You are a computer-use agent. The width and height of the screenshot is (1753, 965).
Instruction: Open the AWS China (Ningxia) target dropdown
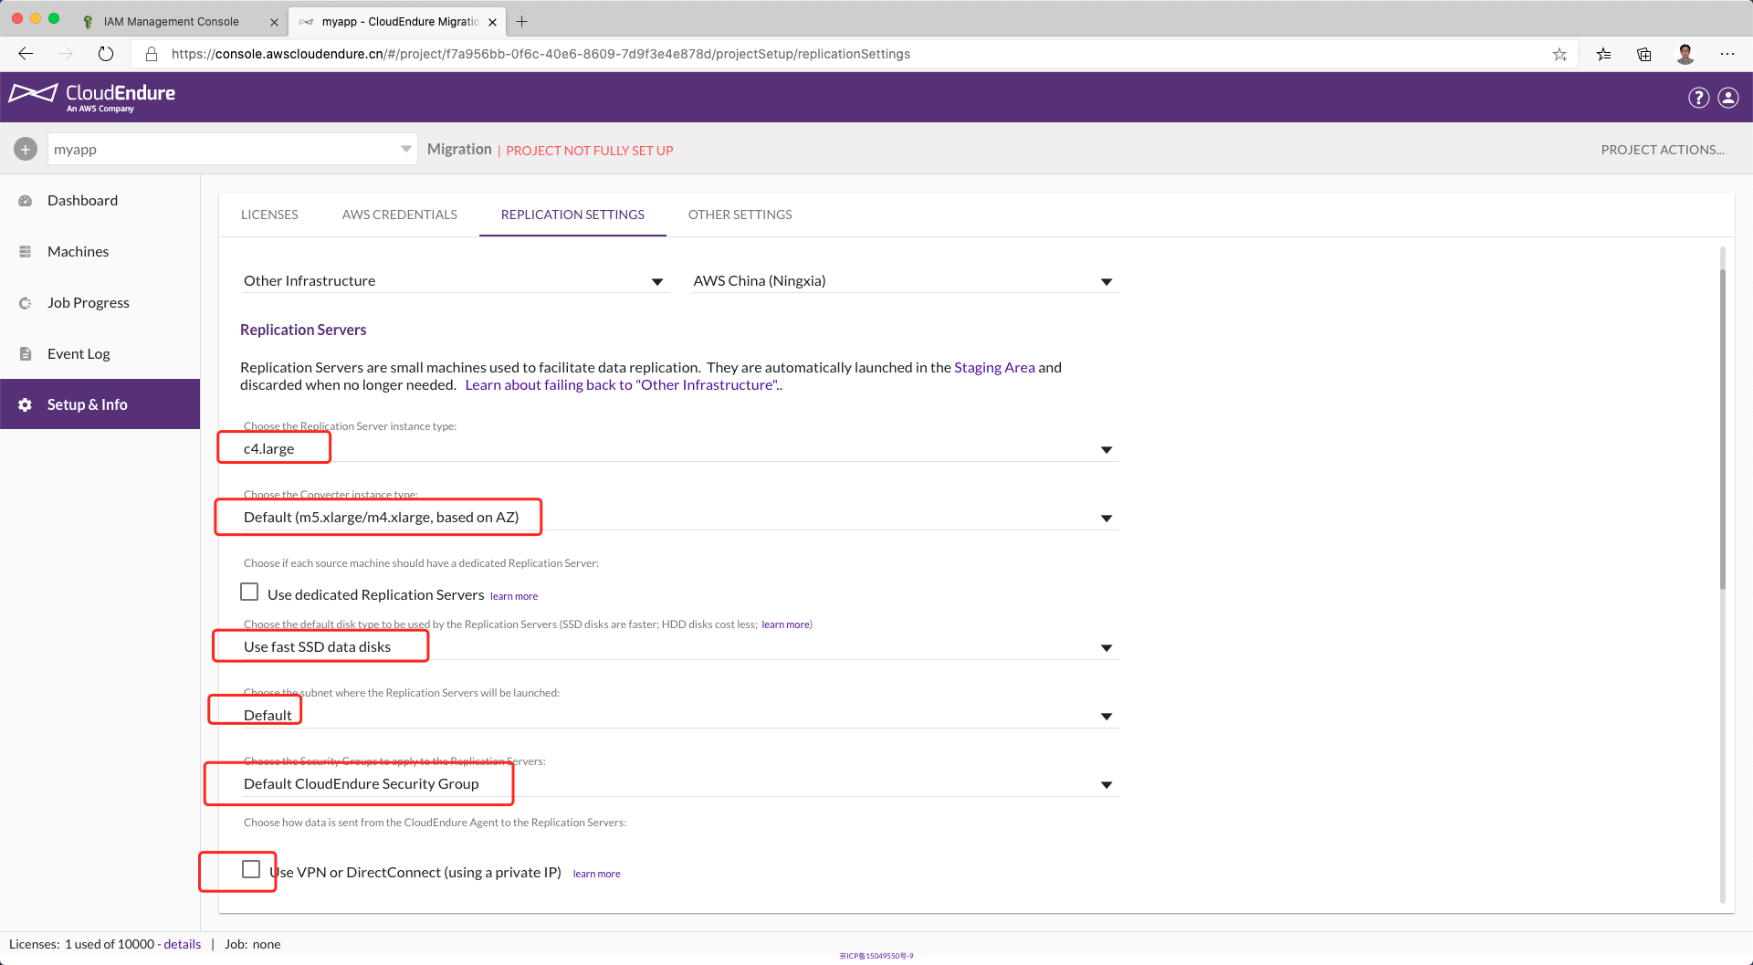click(1106, 281)
